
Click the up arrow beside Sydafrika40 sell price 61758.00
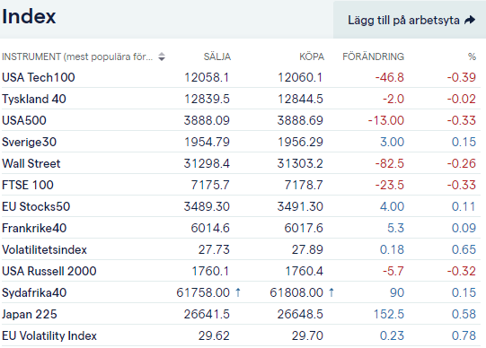pyautogui.click(x=238, y=292)
